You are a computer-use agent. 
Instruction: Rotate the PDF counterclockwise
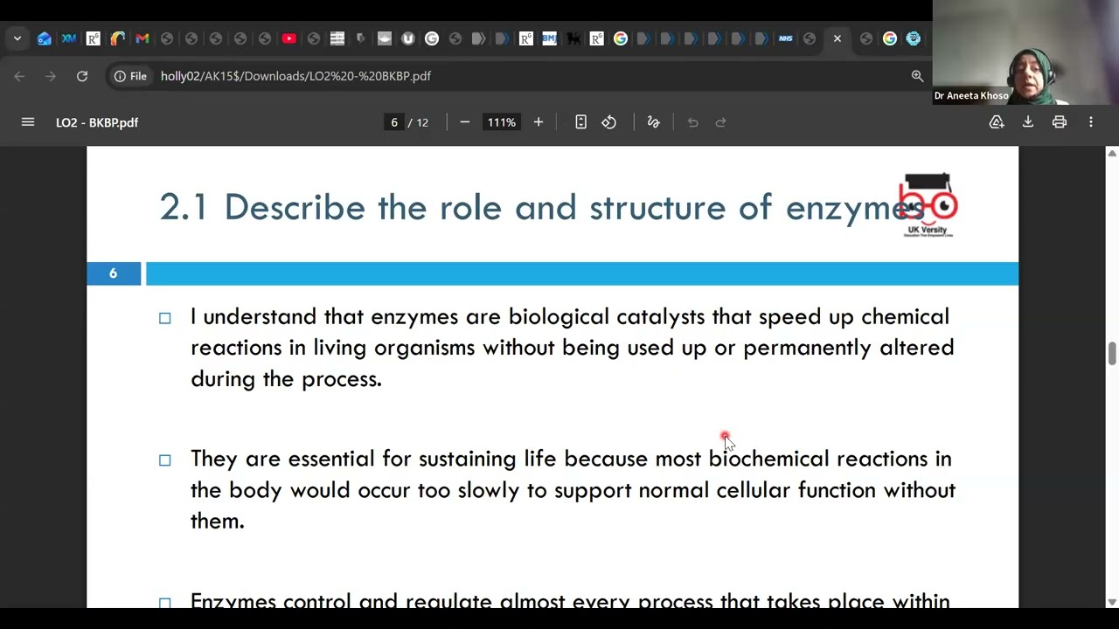(x=609, y=122)
